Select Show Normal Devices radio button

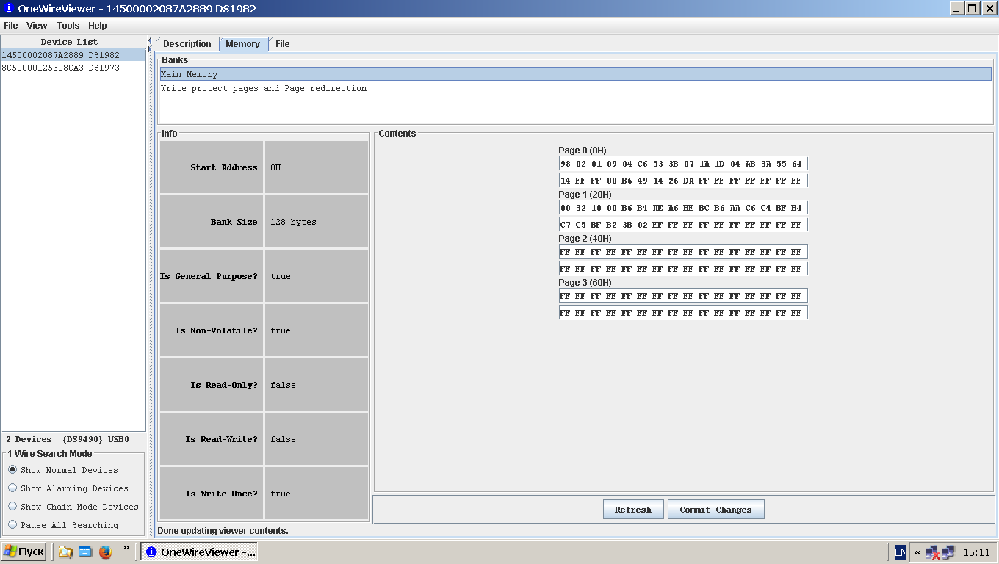(12, 470)
